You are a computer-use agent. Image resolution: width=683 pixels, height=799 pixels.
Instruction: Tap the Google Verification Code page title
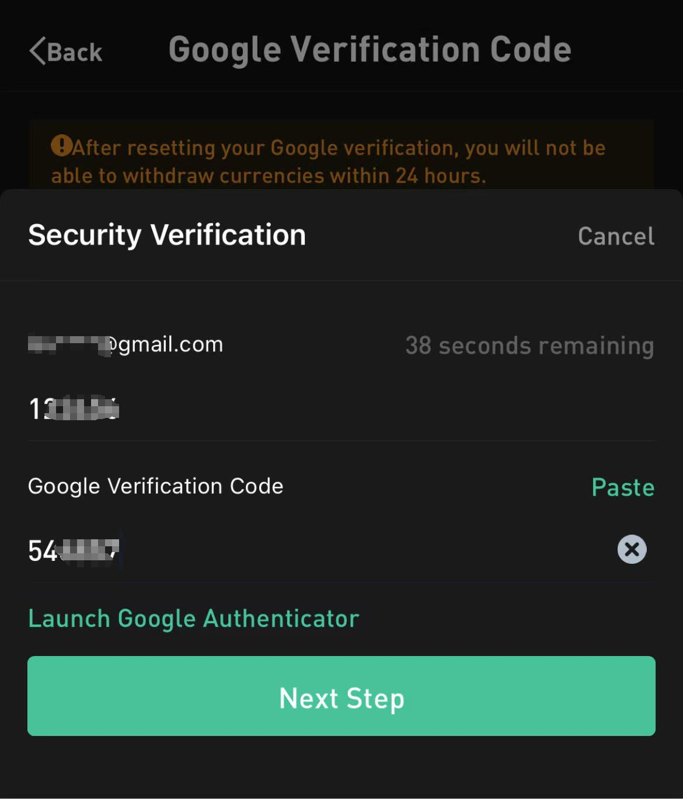[x=370, y=48]
